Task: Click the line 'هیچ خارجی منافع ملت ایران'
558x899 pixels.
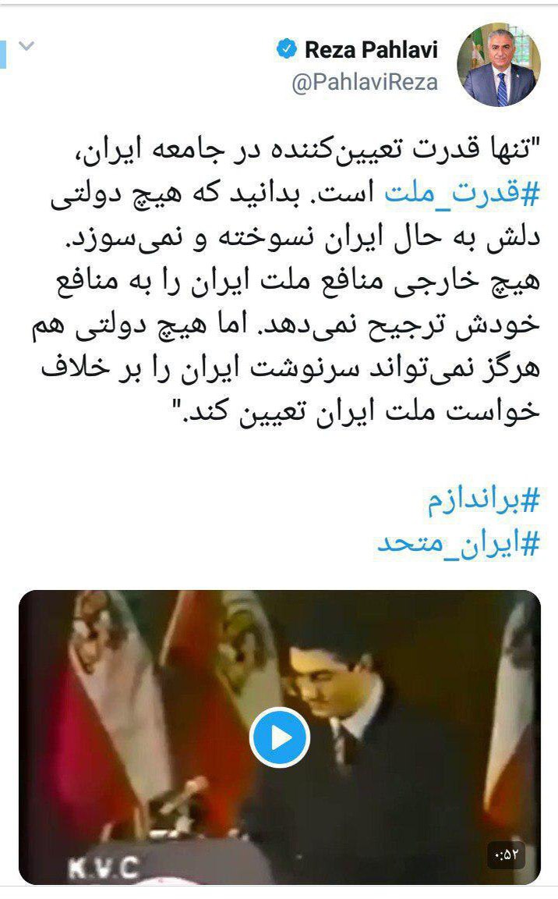Action: click(x=298, y=282)
